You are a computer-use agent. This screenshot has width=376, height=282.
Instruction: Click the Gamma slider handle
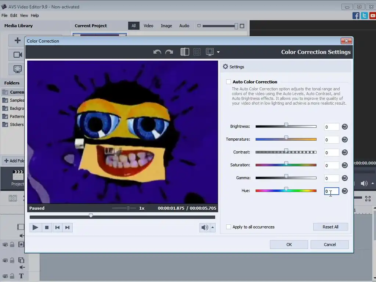[x=286, y=176]
